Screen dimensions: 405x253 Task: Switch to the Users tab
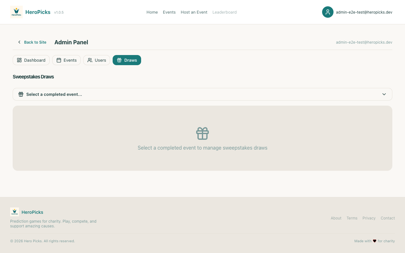point(97,60)
